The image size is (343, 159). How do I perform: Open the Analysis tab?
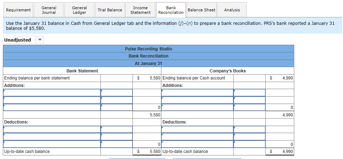232,10
